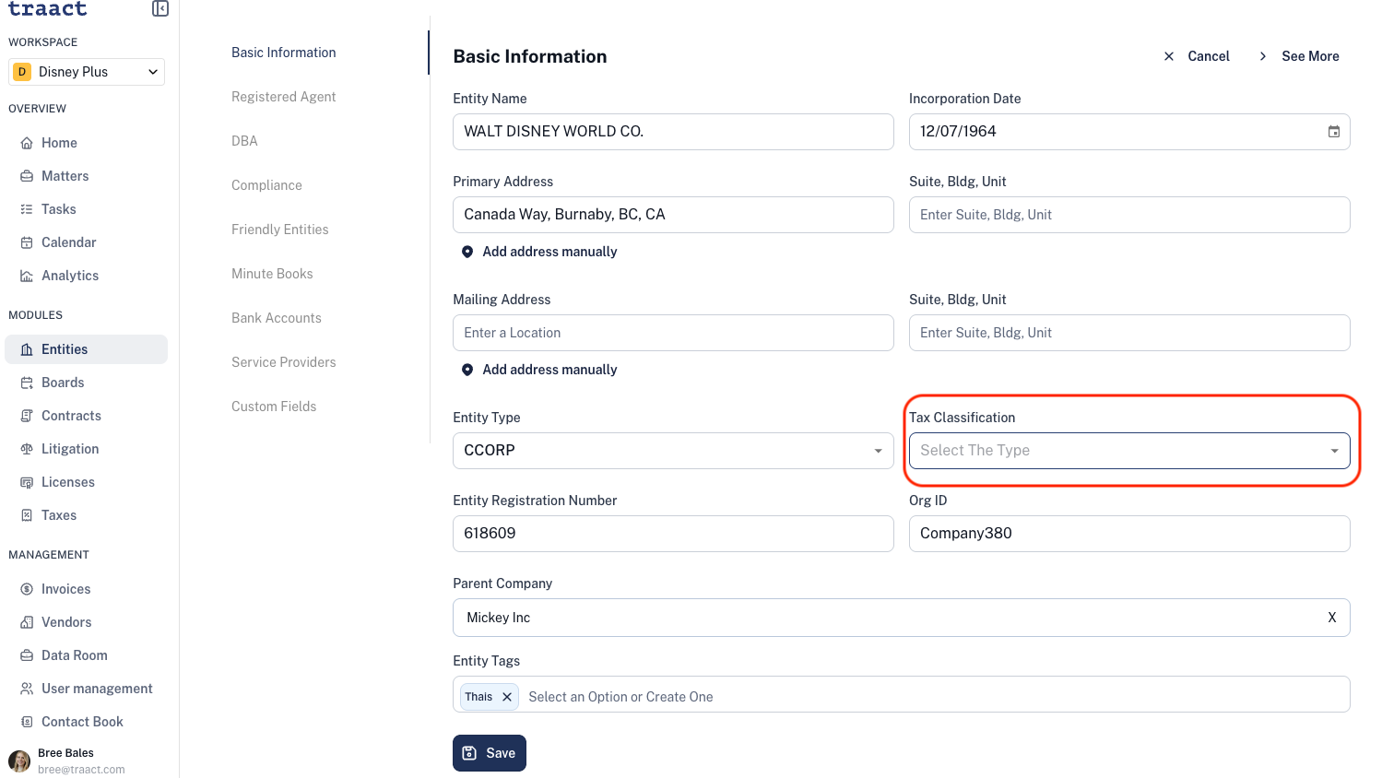Open the Registered Agent section

(284, 97)
